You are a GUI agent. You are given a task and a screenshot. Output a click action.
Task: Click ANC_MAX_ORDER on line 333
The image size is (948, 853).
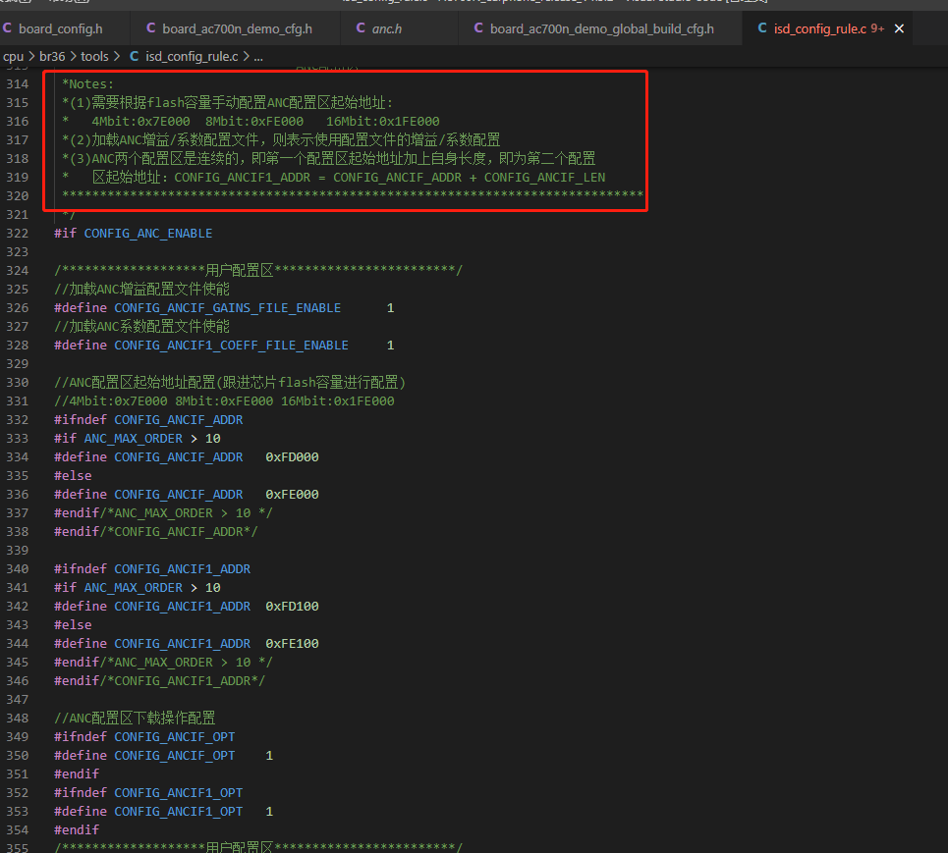coord(133,439)
